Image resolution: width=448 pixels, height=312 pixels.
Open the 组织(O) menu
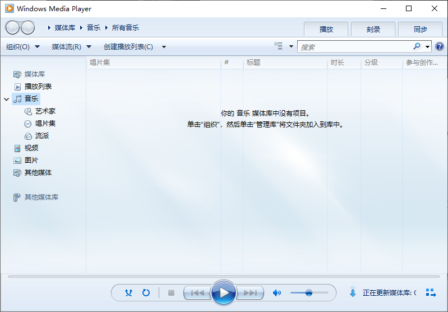(x=23, y=47)
